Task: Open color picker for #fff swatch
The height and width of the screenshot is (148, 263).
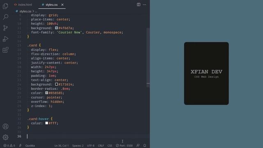Action: [x=46, y=123]
